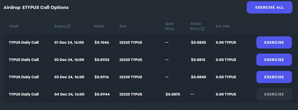Click the greyed-out EXERCISE button for 04 Dec
Image resolution: width=298 pixels, height=110 pixels.
[x=274, y=94]
